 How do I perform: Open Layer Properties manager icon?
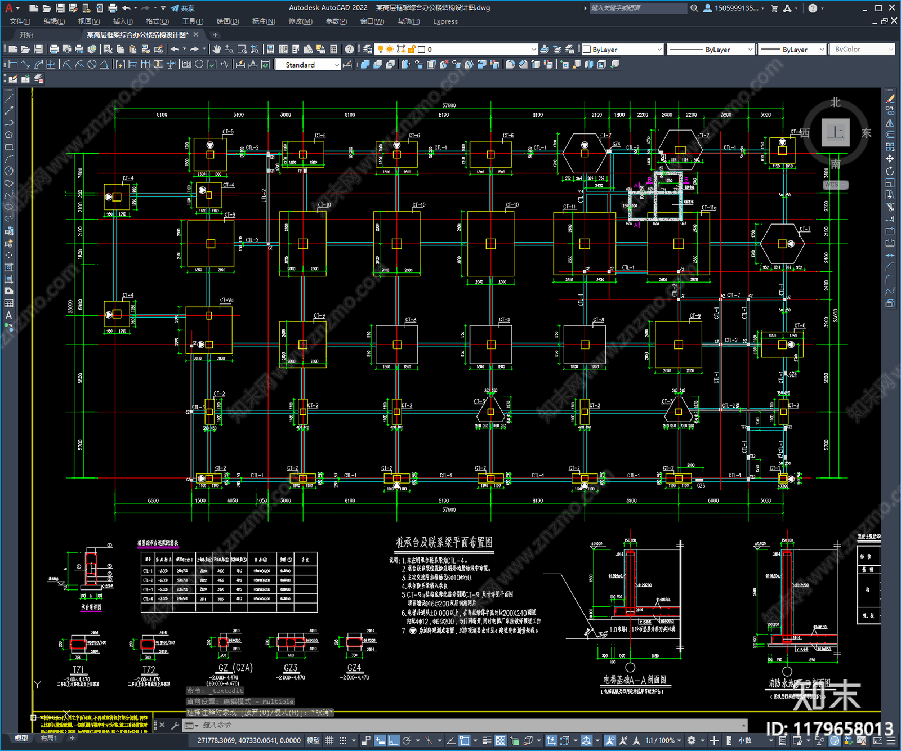click(x=368, y=50)
